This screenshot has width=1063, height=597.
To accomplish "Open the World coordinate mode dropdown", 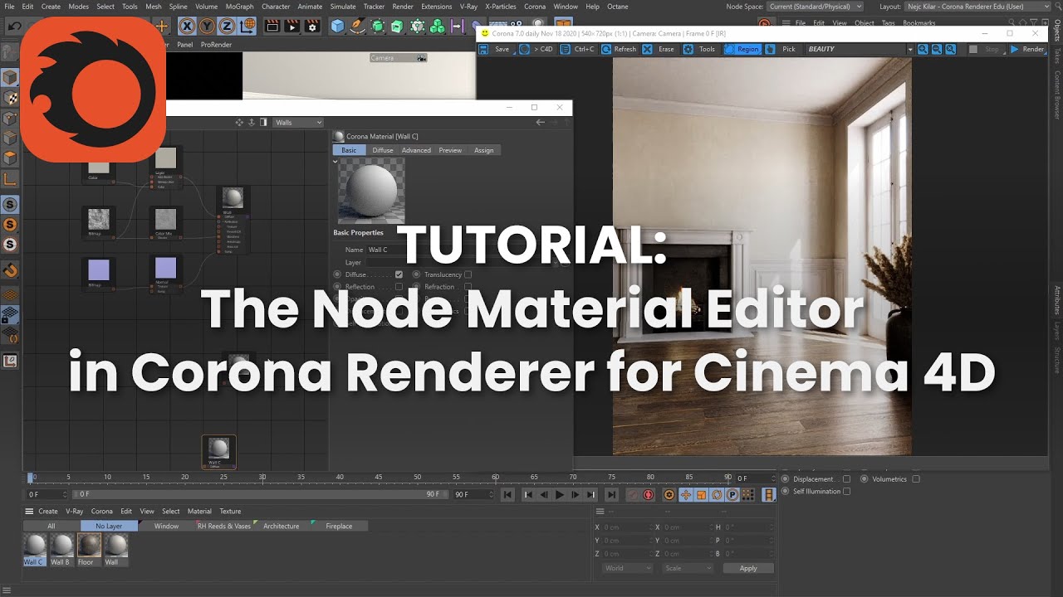I will tap(628, 568).
